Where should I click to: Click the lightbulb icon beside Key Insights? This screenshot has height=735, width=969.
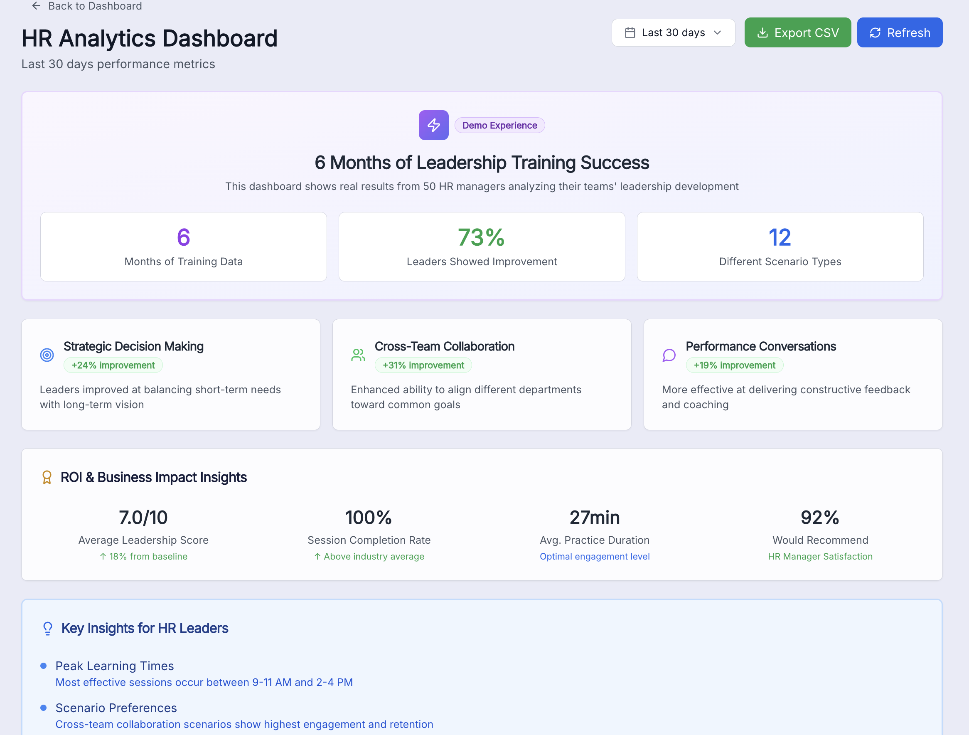(48, 629)
